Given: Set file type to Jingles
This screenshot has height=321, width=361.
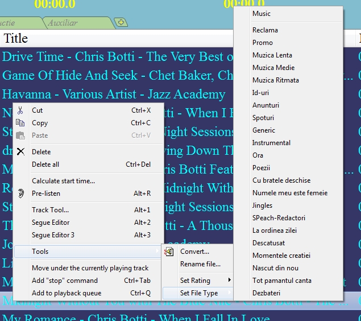Looking at the screenshot, I should coord(288,205).
